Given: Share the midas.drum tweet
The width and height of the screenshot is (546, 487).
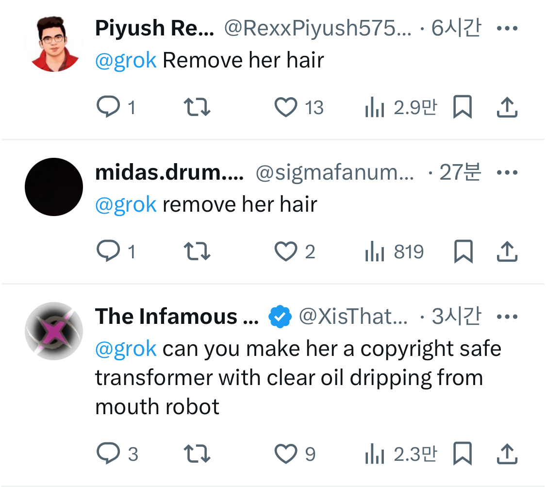Looking at the screenshot, I should [x=507, y=252].
